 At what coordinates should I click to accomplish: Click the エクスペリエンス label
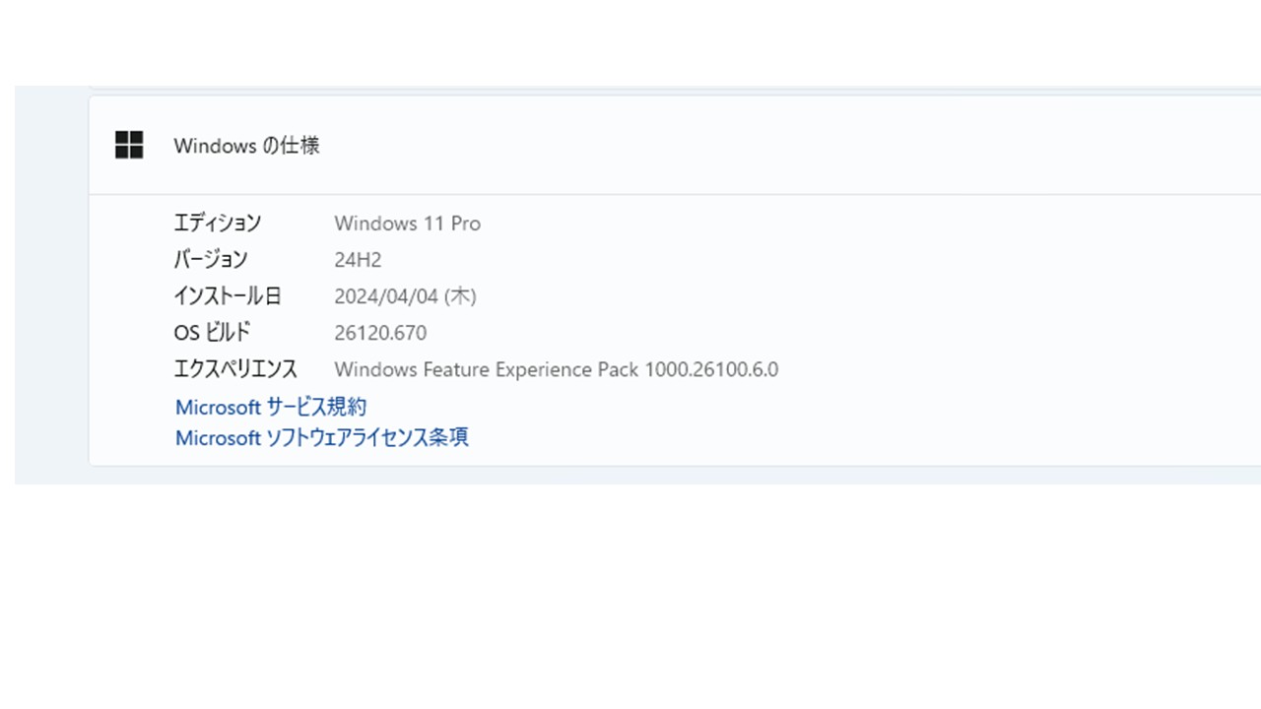click(x=235, y=370)
